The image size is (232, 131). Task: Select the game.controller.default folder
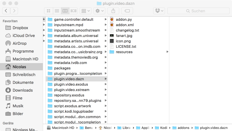[77, 20]
